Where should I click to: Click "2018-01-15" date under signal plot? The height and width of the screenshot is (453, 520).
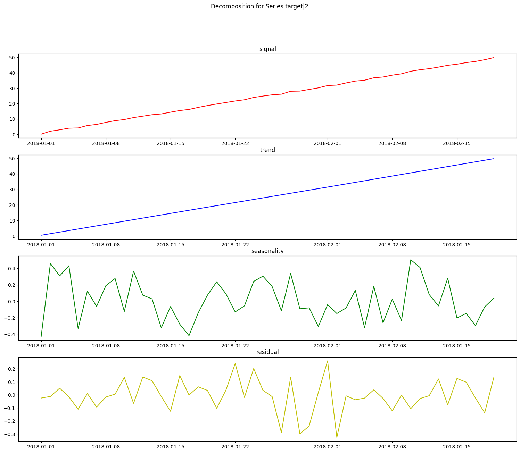click(171, 143)
